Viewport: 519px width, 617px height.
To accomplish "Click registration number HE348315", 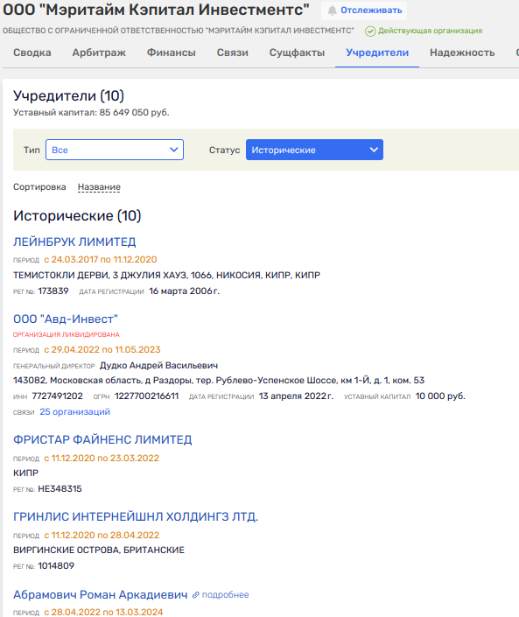I will tap(60, 489).
